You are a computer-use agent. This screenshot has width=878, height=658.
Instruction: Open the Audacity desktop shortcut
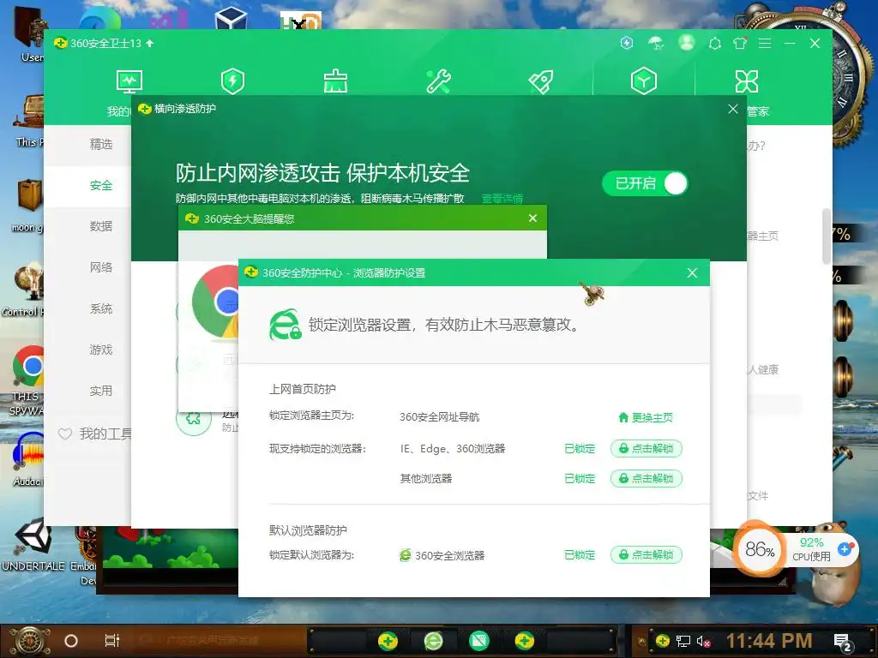[x=28, y=459]
